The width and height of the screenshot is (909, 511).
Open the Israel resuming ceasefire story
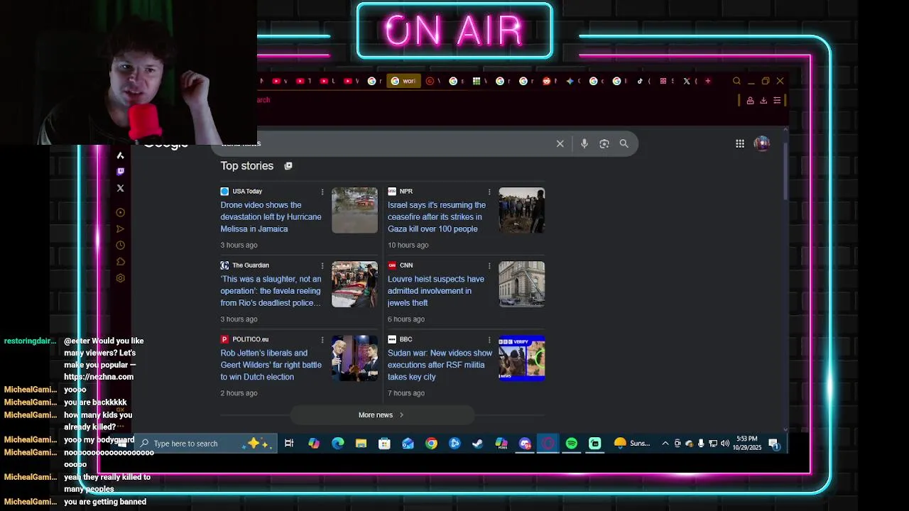(x=437, y=217)
